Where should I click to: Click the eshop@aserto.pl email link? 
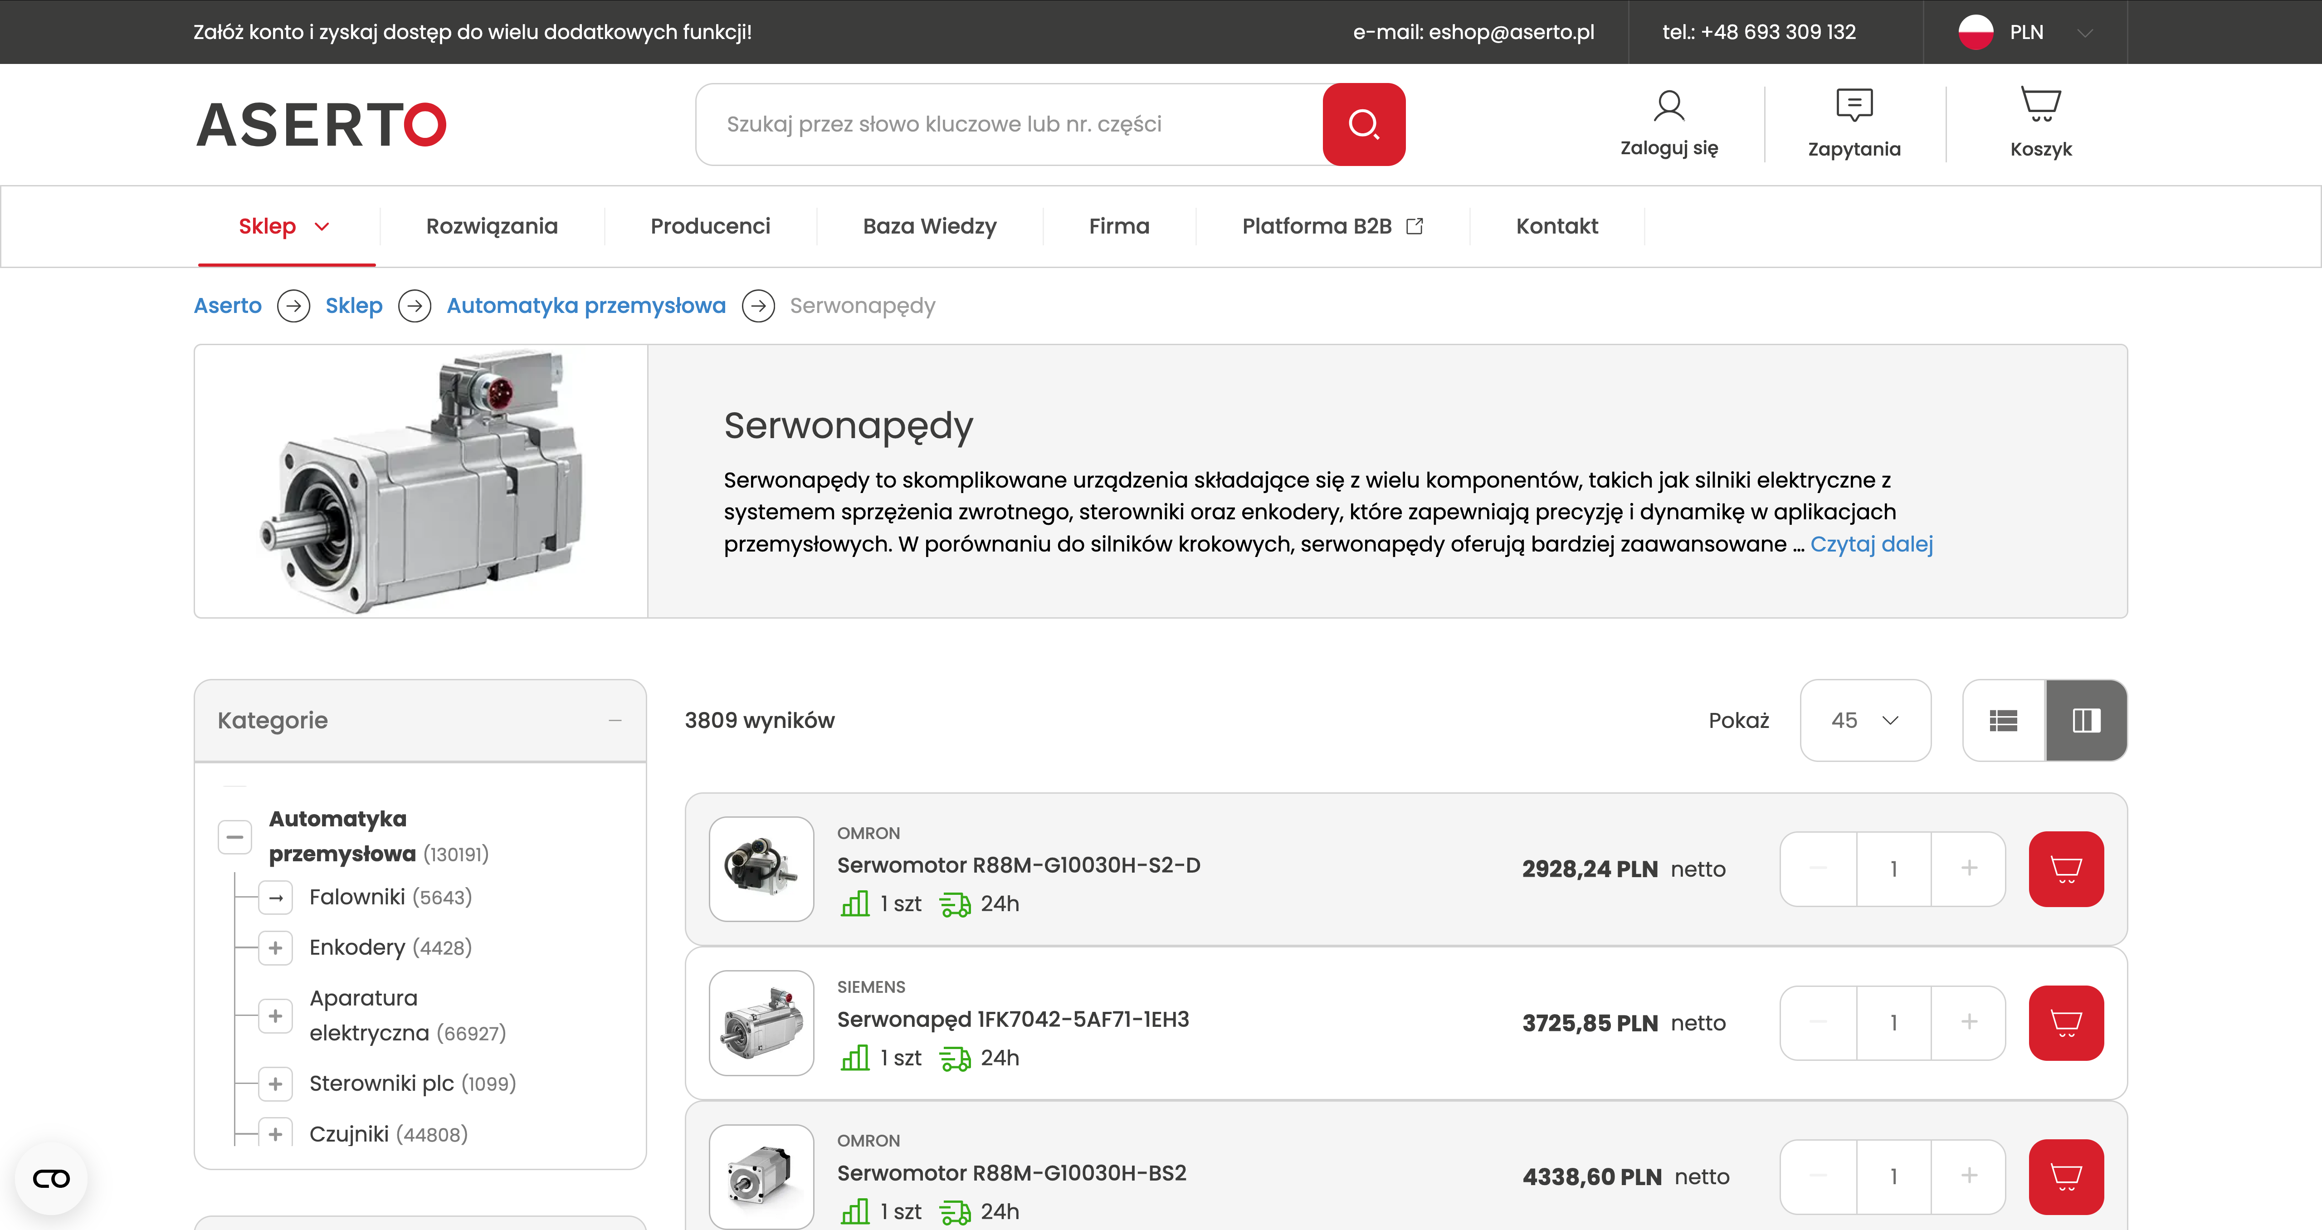[1511, 33]
